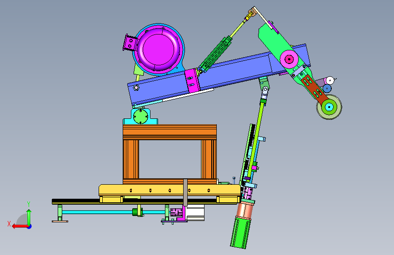Screen dimensions: 394x255
Task: Select the large green motor at bottom
Action: 241,232
